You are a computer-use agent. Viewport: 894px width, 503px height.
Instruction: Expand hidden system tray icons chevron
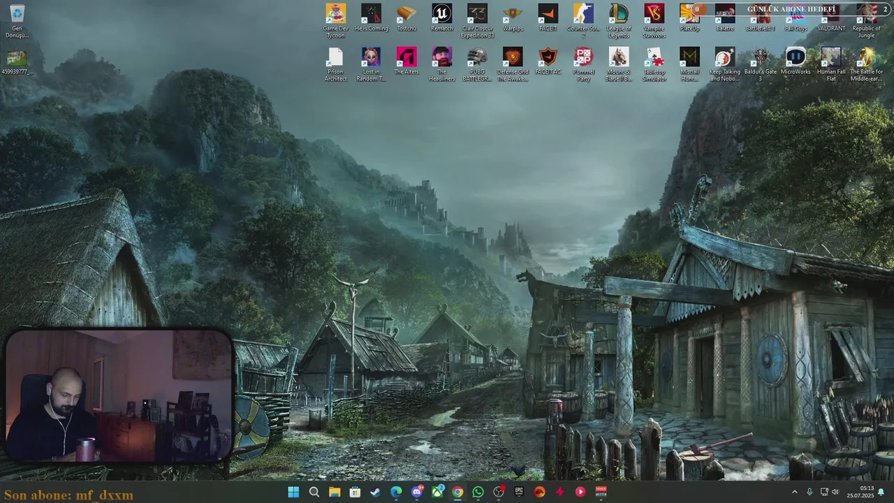tap(794, 492)
